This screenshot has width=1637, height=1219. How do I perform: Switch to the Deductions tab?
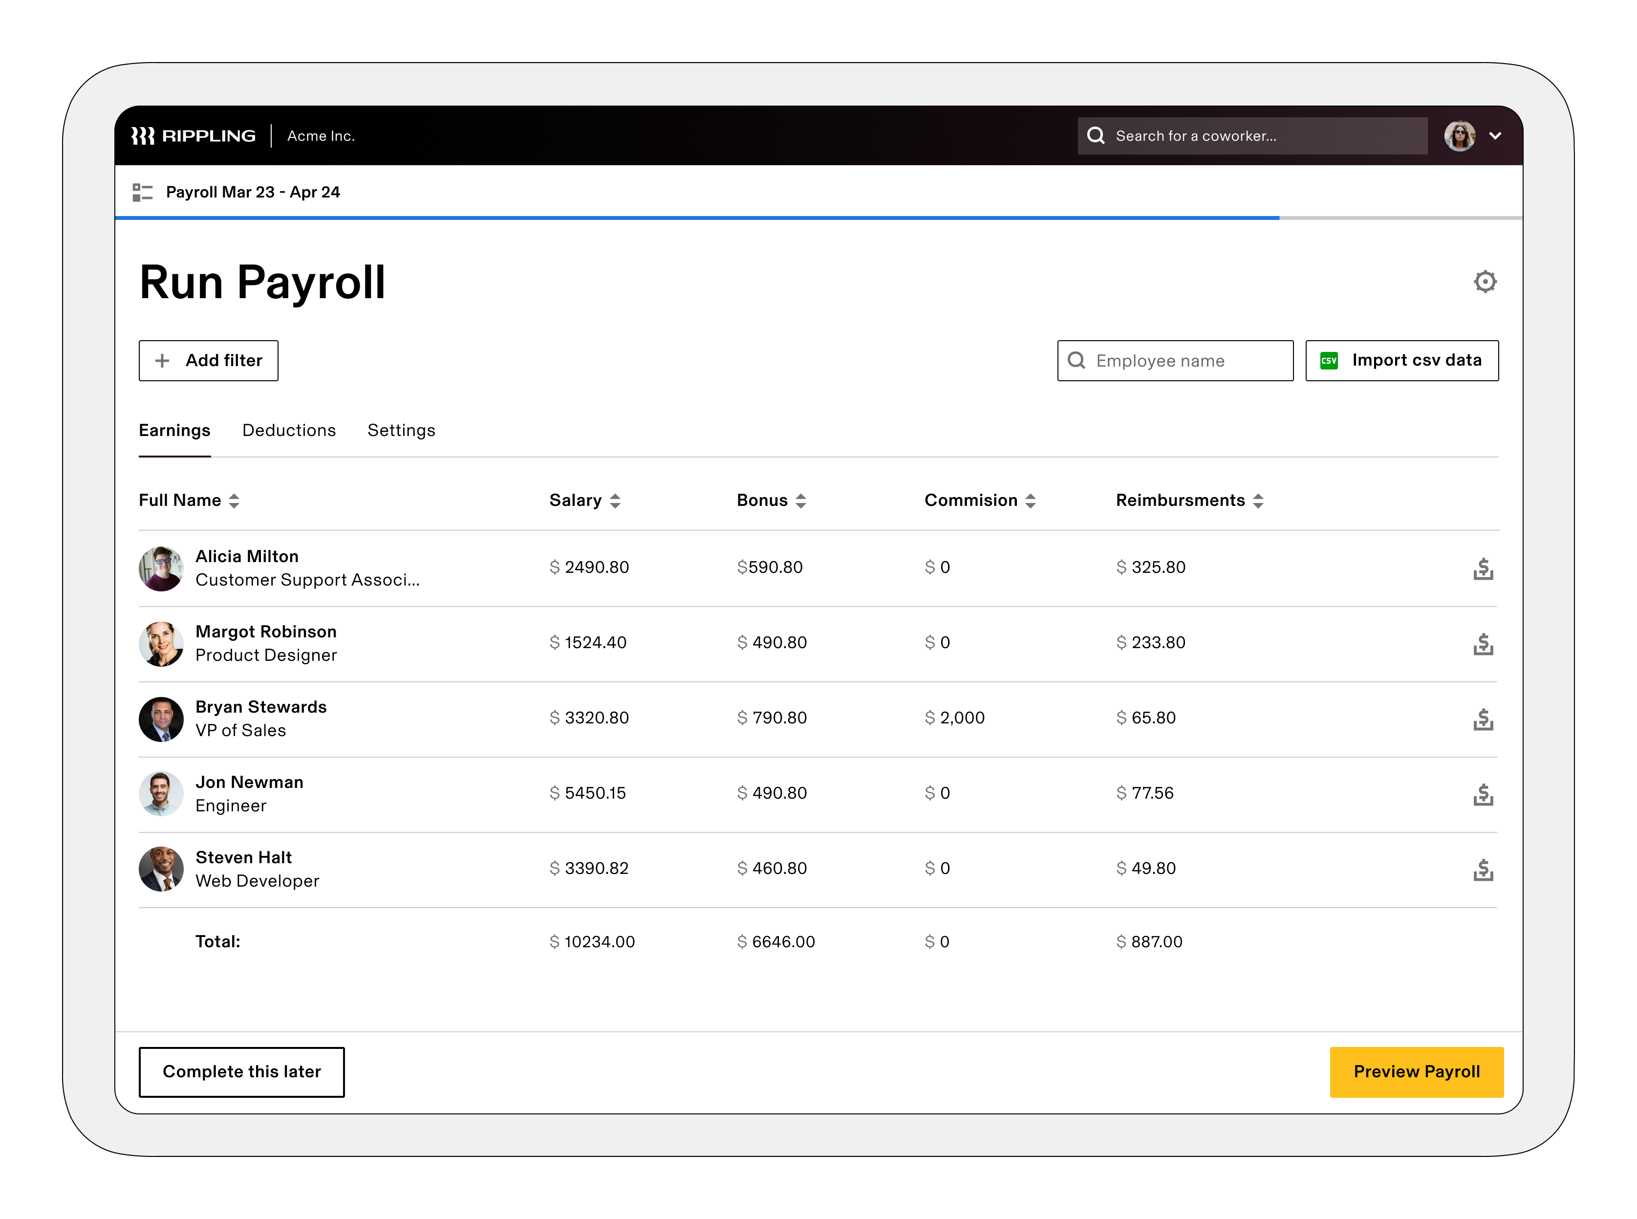click(x=288, y=430)
